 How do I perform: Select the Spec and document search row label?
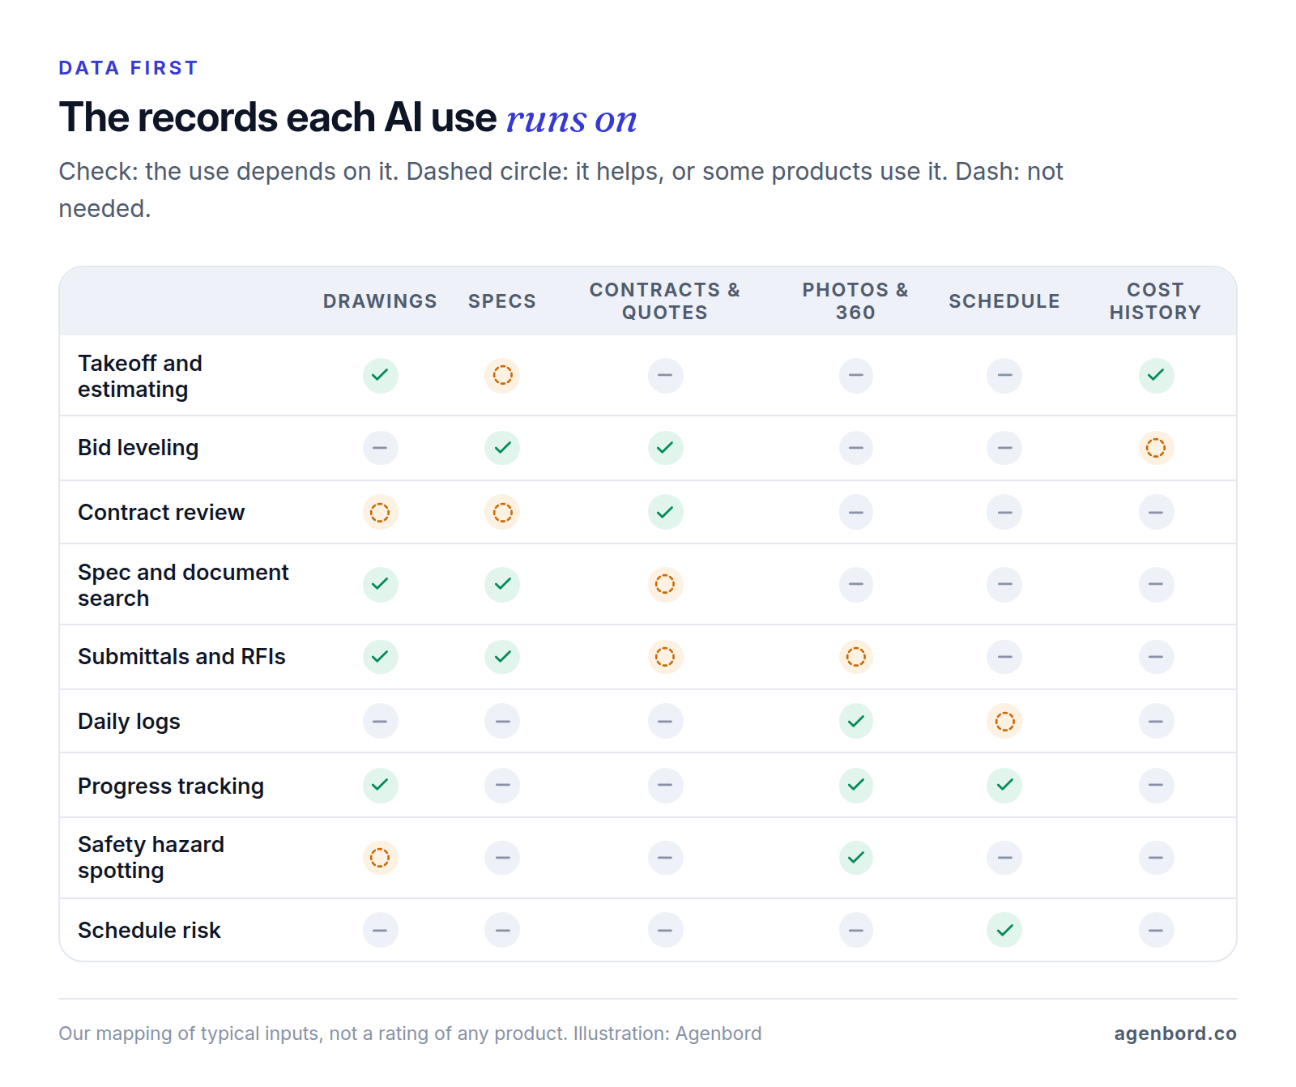tap(183, 585)
